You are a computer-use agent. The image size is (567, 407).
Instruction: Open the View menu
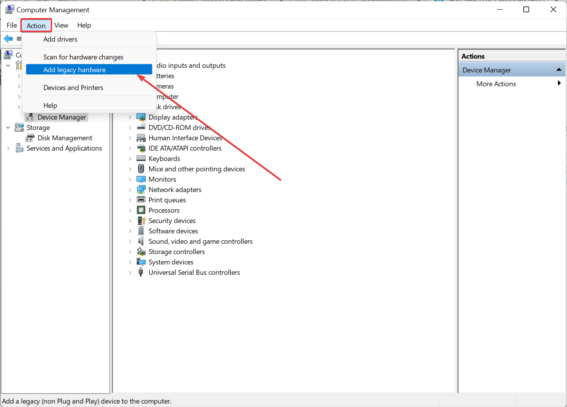coord(61,25)
